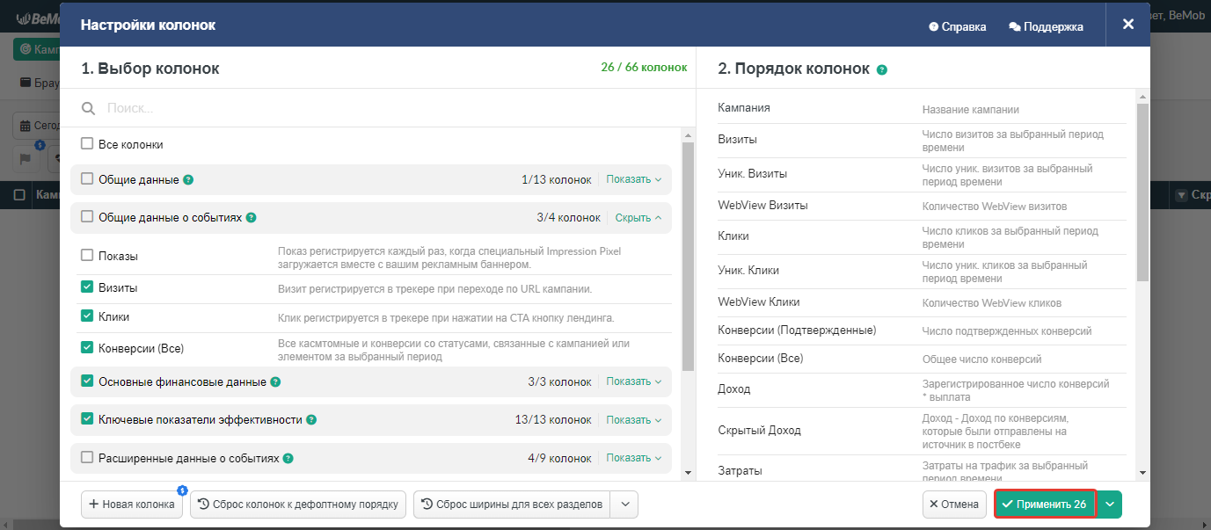This screenshot has height=530, width=1211.
Task: Tick Общие данные о событиях group checkbox
Action: 87,216
